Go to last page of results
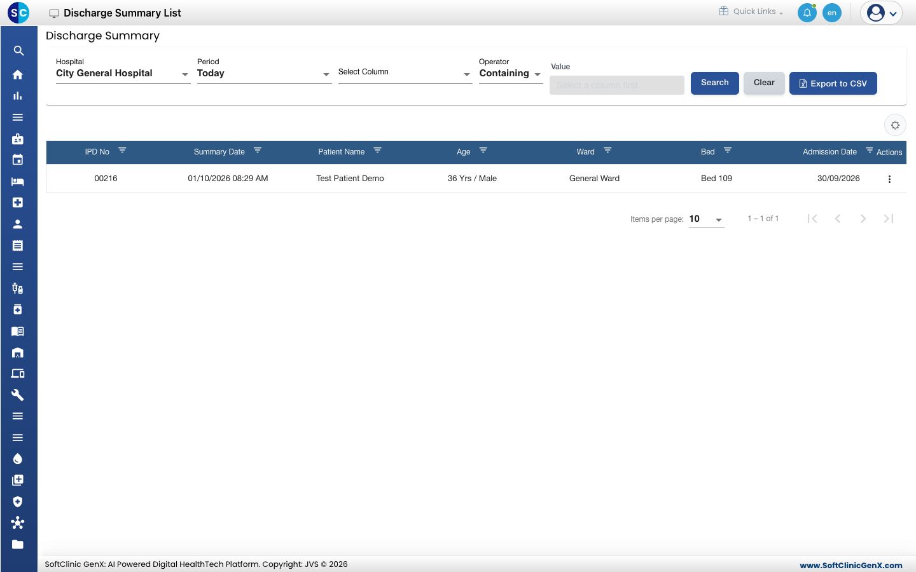 (889, 219)
